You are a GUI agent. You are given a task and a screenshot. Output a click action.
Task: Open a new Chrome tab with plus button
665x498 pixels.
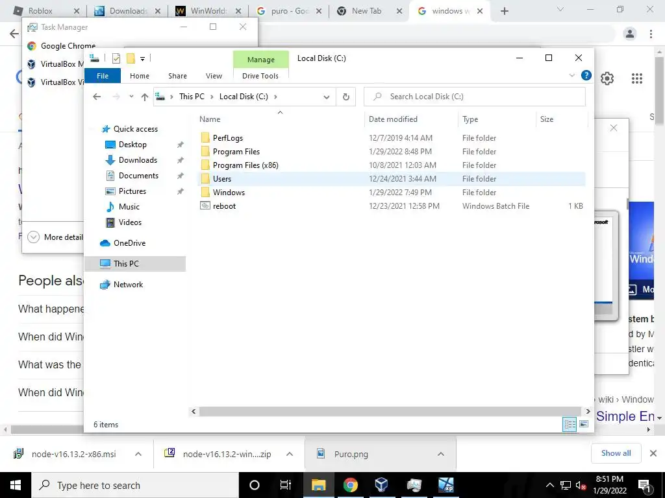click(504, 12)
